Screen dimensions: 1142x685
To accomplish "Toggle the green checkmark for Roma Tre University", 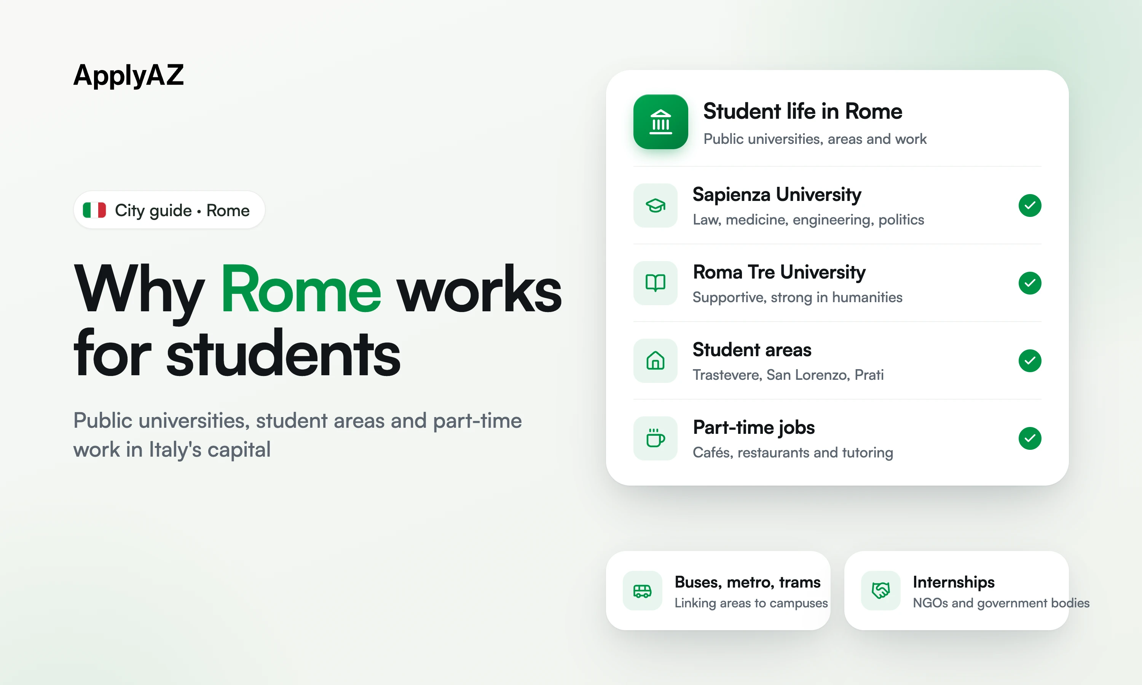I will pyautogui.click(x=1030, y=283).
